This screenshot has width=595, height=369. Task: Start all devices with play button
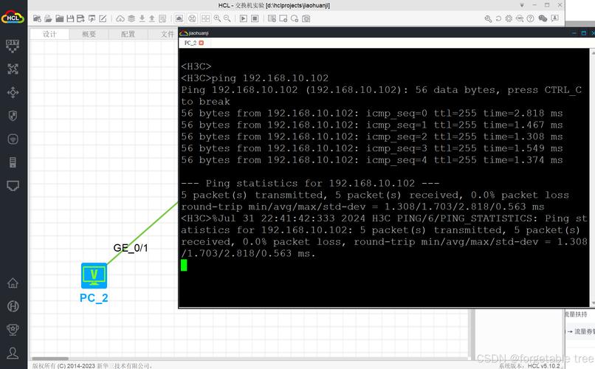point(244,18)
